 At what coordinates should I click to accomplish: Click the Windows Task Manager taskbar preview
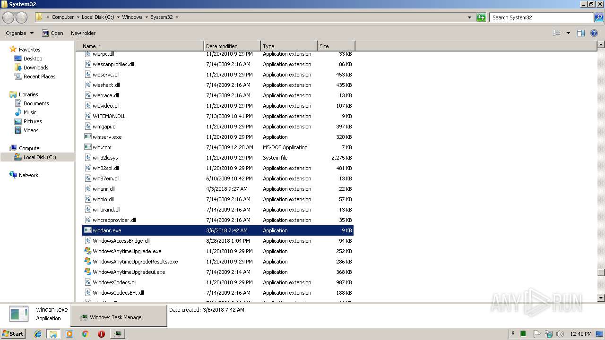pos(119,315)
